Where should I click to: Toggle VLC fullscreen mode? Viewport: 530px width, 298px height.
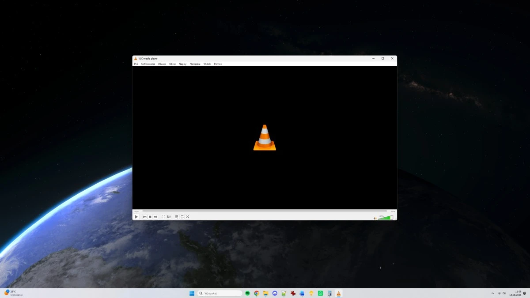163,217
